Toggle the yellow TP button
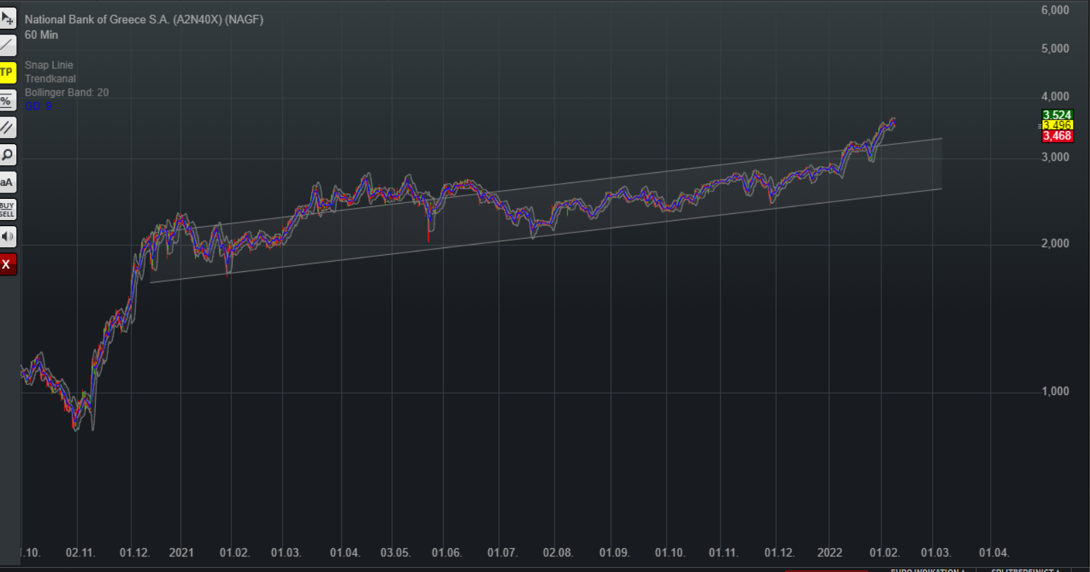 click(x=7, y=72)
